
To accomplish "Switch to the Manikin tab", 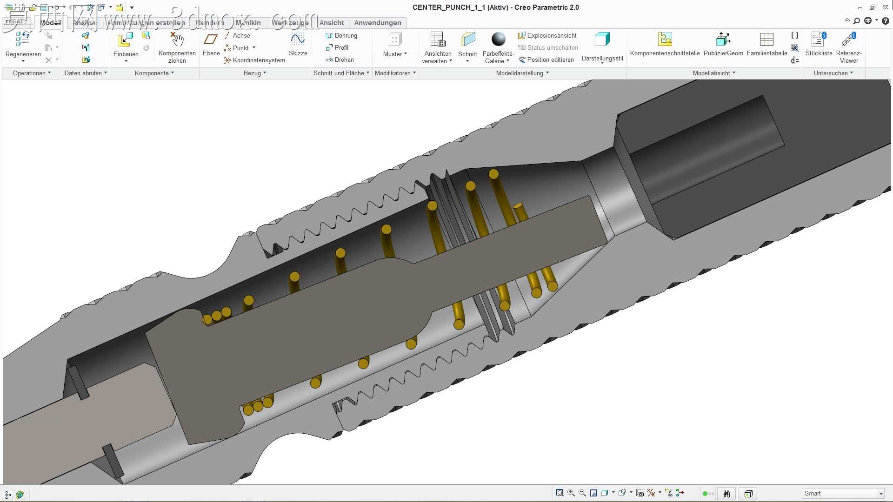I will 248,23.
